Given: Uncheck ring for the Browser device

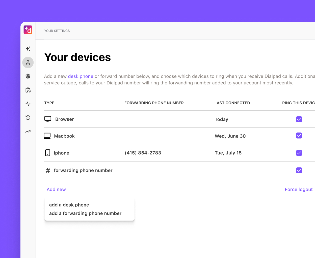Looking at the screenshot, I should (x=299, y=119).
